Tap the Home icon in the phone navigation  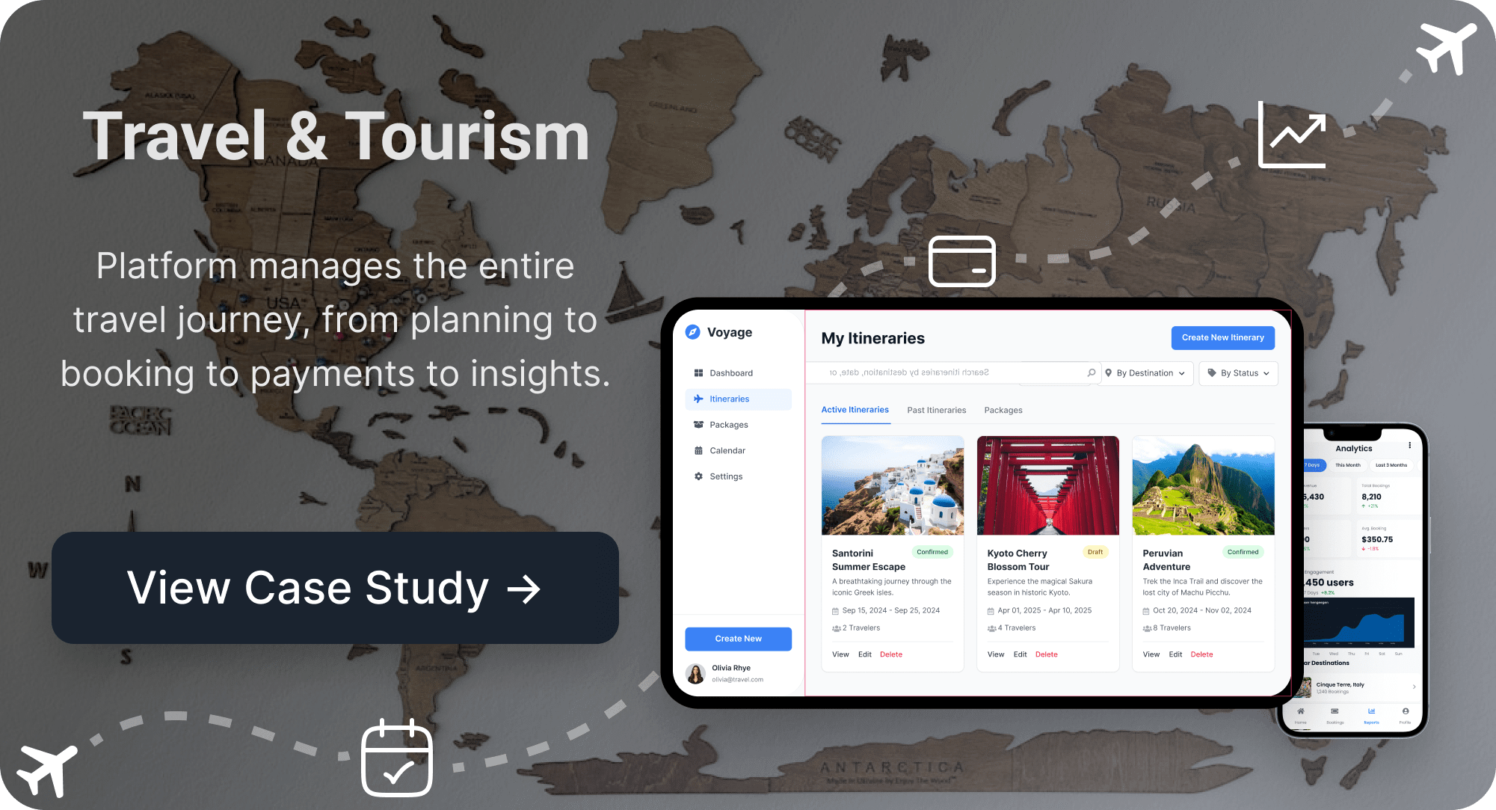click(1300, 711)
